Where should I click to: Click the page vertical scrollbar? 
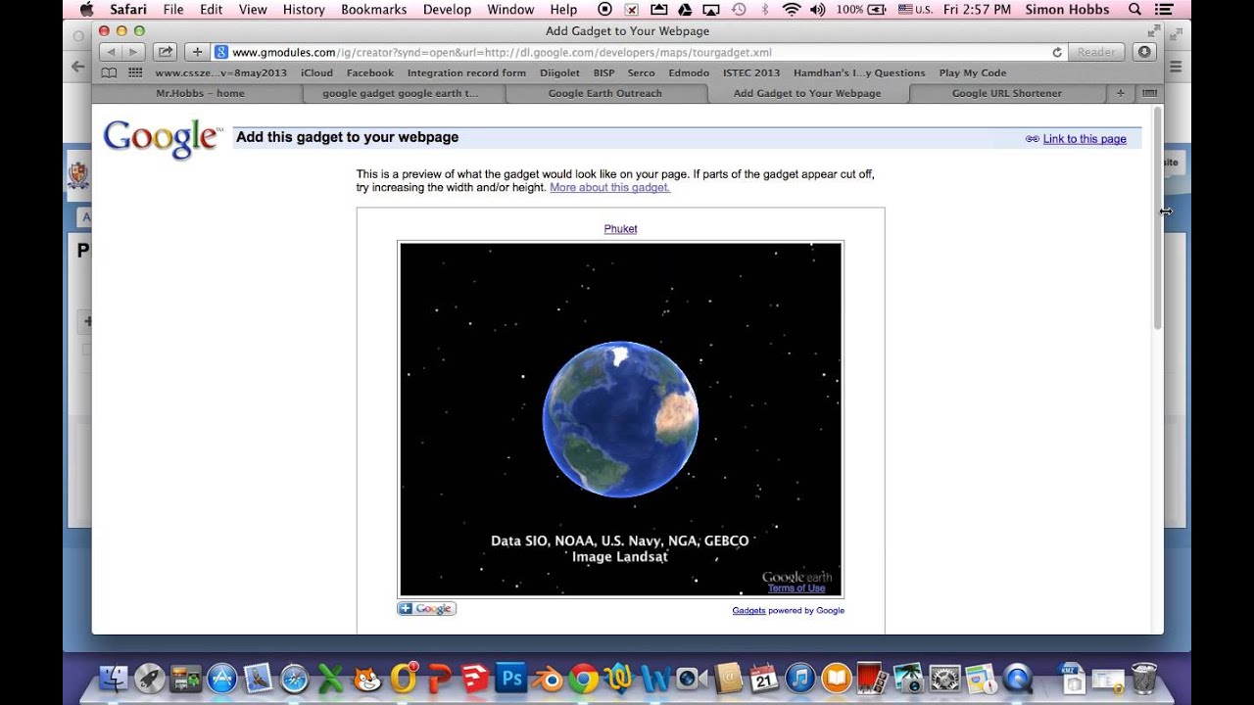[1157, 220]
